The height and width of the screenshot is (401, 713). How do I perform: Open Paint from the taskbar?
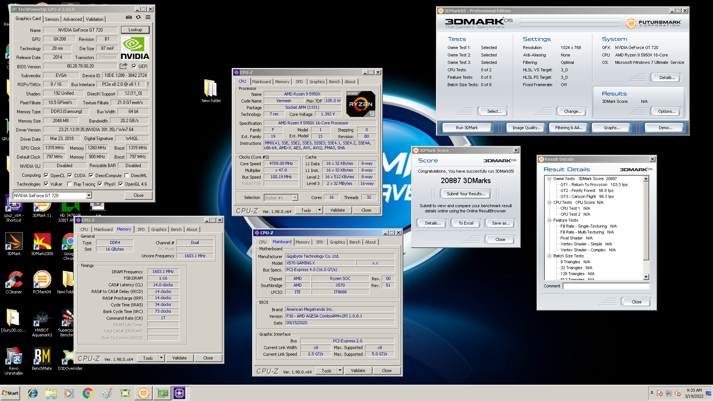pos(106,393)
